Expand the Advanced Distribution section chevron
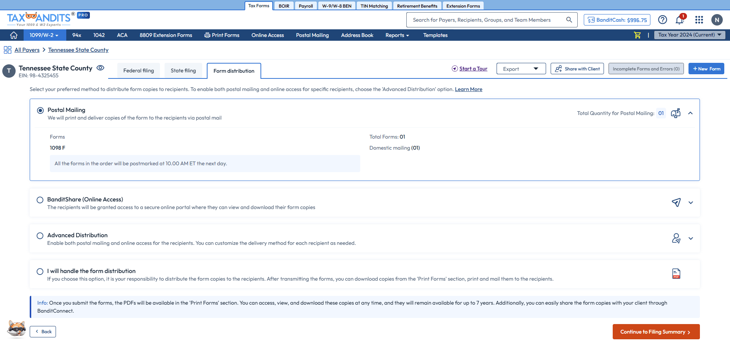The image size is (730, 345). 691,238
